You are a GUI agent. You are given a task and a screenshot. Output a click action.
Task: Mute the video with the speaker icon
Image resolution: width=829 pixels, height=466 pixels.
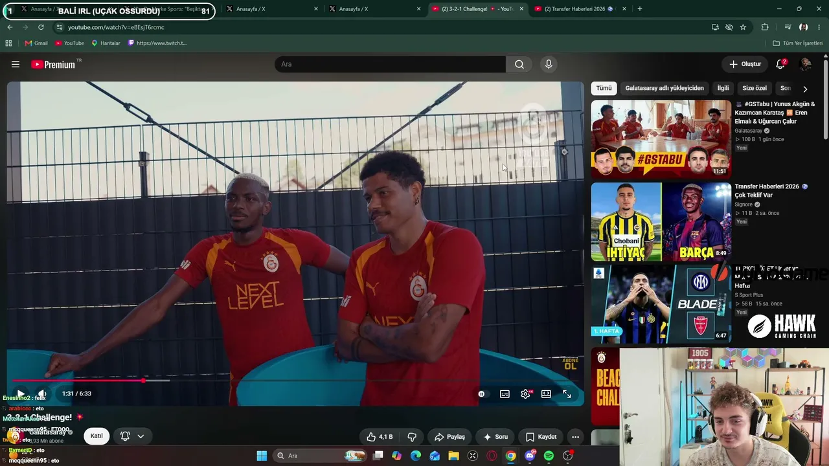click(x=42, y=394)
